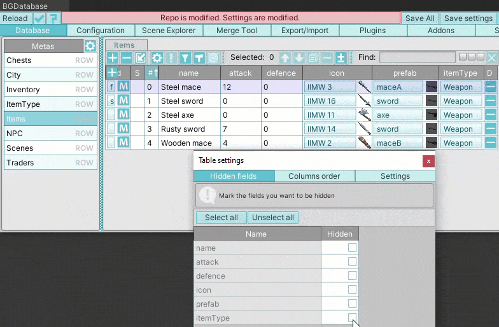This screenshot has height=327, width=499.
Task: Toggle hidden checkbox for defence field
Action: pos(352,275)
